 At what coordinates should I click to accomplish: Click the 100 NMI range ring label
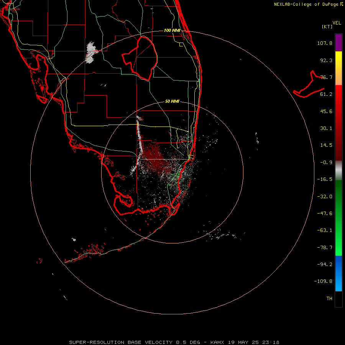click(x=172, y=30)
